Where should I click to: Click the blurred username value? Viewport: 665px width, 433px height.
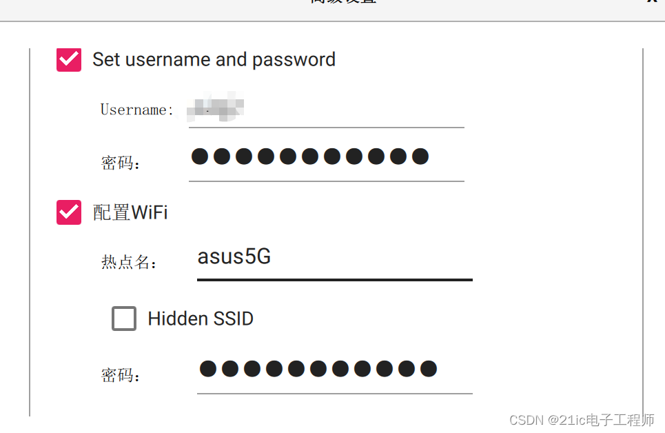tap(215, 108)
